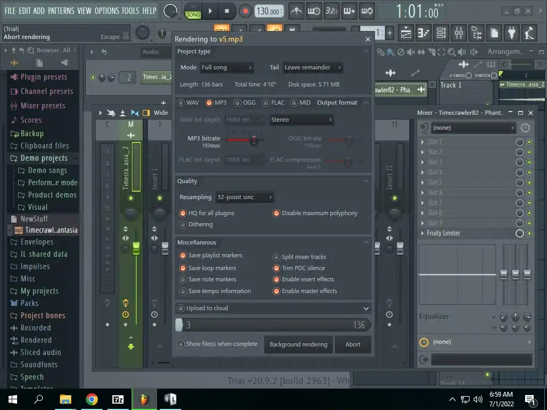Viewport: 547px width, 410px height.
Task: Enable Upload to cloud option
Action: 202,308
